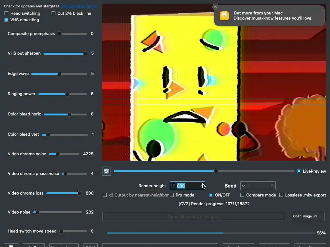Enable Cut 2% black line checkbox

click(53, 13)
